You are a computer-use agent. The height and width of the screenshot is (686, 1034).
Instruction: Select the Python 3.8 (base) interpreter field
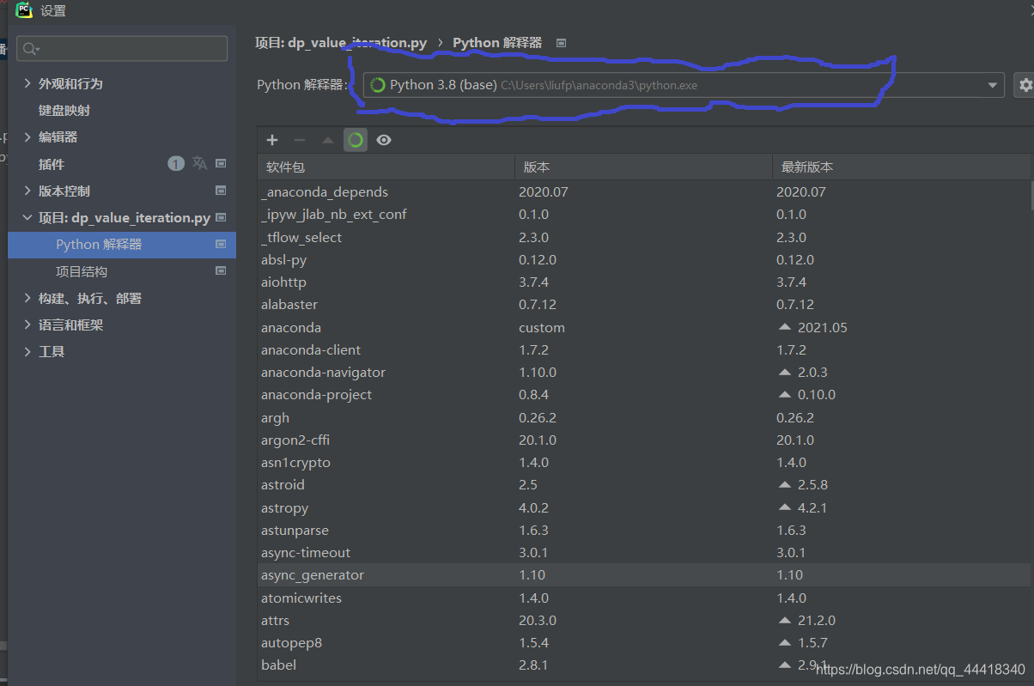[684, 85]
